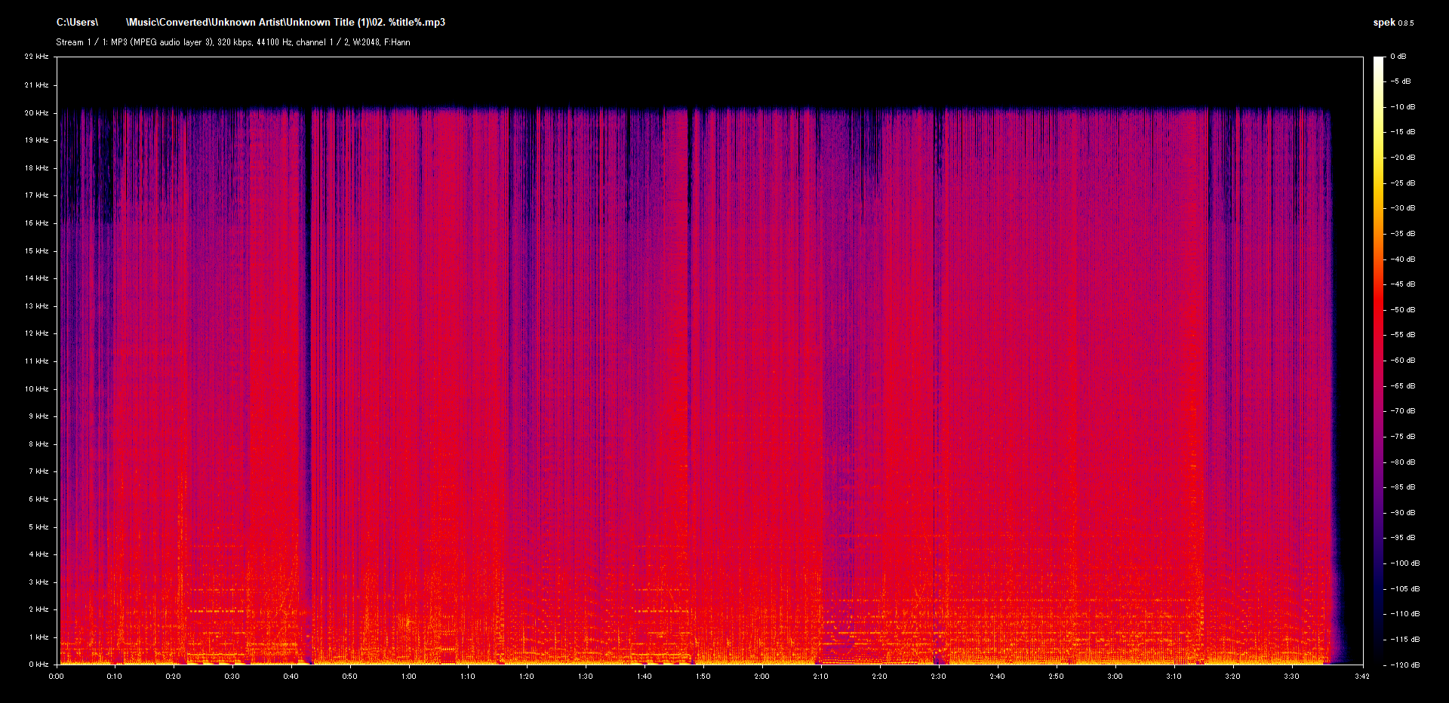Click the 10 kHz frequency axis label
This screenshot has height=703, width=1449.
pos(36,389)
